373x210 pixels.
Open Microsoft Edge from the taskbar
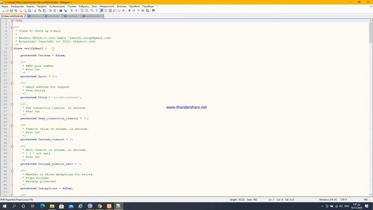click(x=43, y=206)
